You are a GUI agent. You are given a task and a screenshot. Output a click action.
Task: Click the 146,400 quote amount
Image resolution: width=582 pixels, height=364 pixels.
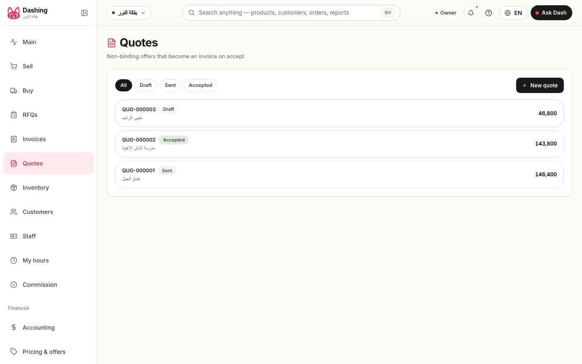click(546, 174)
